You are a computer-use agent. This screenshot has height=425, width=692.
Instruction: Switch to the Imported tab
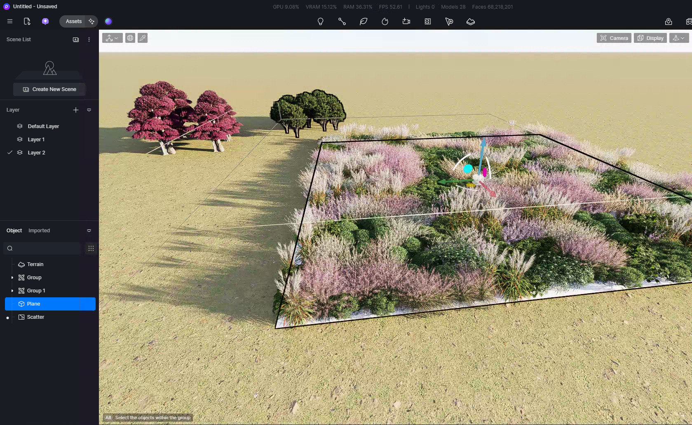point(39,231)
